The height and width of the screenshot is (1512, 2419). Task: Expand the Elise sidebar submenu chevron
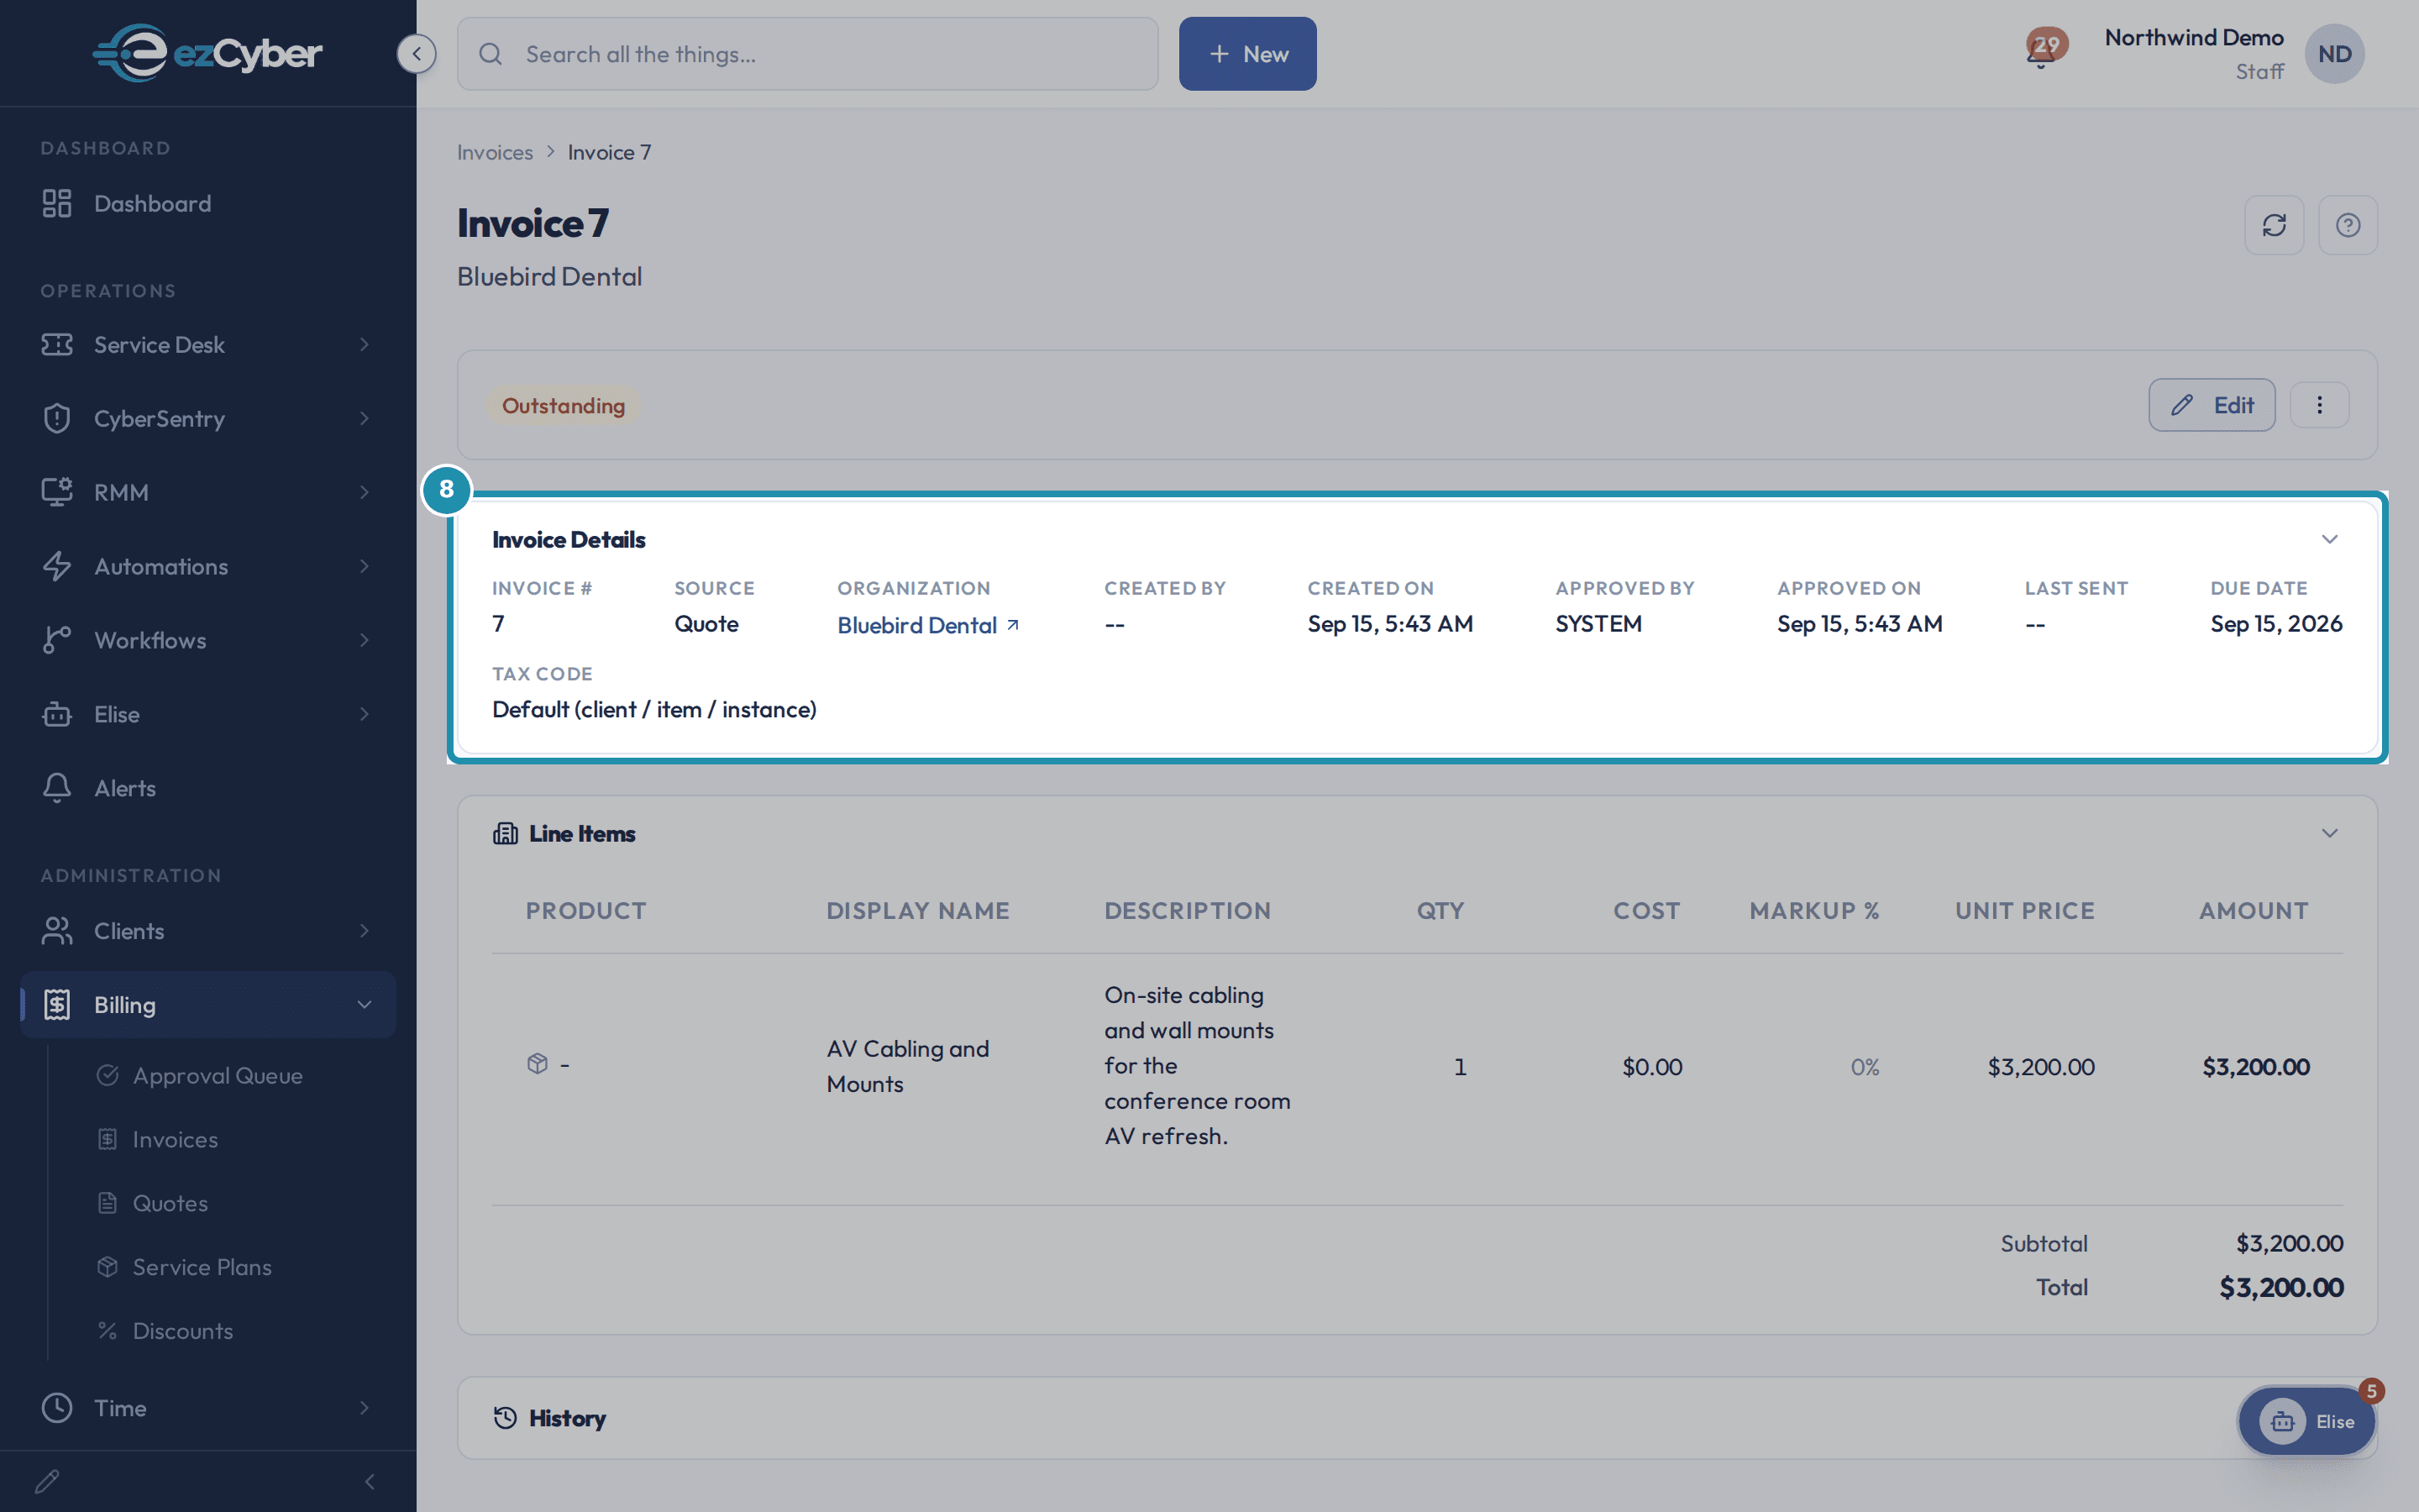364,714
